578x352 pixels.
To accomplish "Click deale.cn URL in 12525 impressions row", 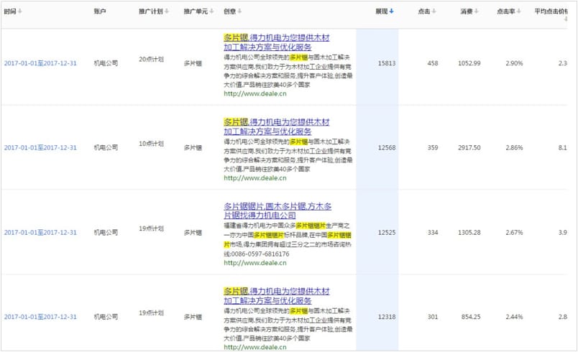I will click(x=255, y=263).
